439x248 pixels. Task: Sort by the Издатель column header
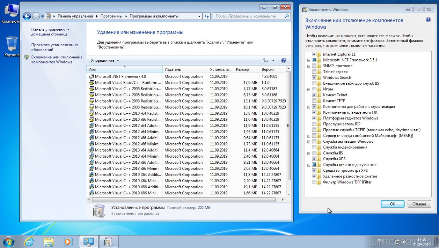[x=185, y=69]
